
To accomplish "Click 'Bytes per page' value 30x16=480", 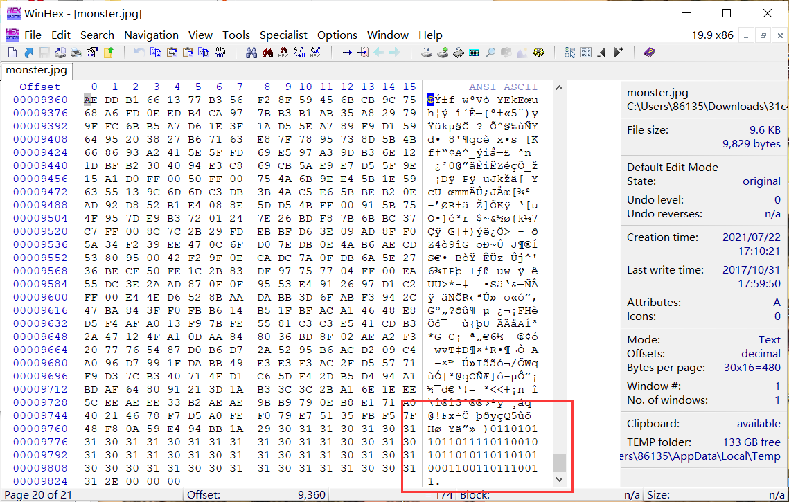I will [752, 368].
